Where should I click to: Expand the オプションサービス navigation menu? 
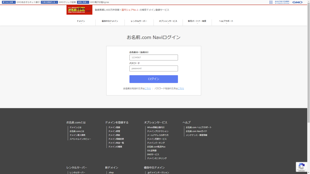[168, 21]
